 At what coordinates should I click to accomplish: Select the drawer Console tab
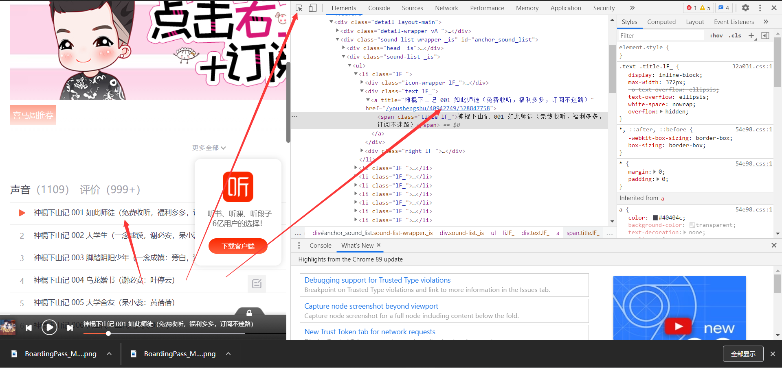click(320, 245)
